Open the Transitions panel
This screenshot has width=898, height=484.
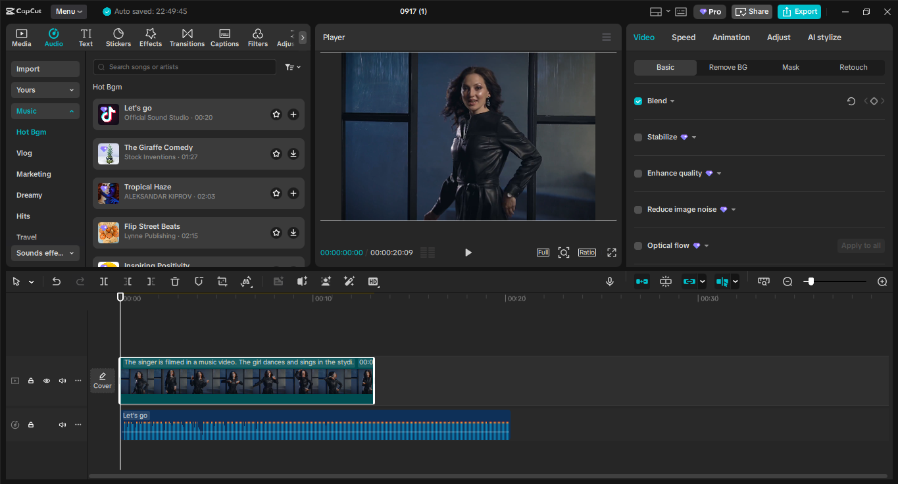187,36
